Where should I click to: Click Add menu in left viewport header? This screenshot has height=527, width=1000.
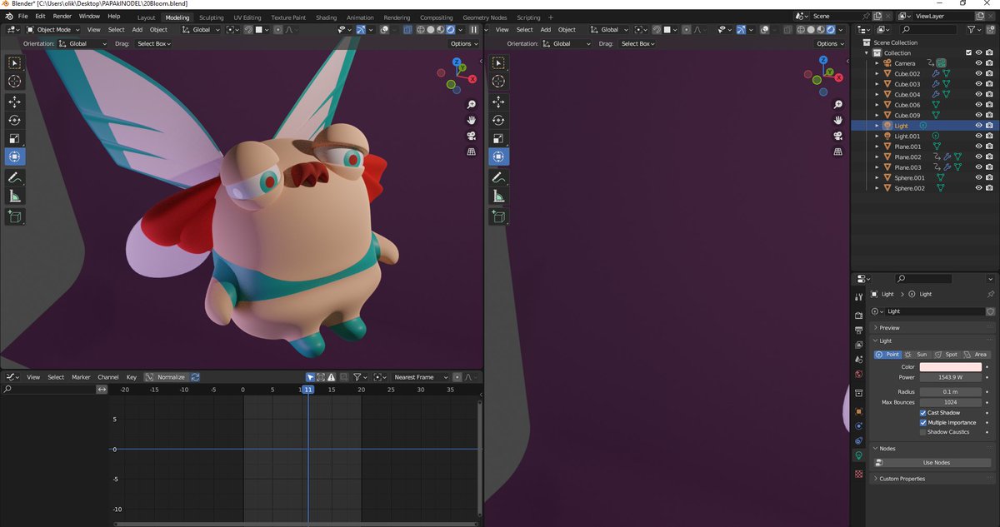click(137, 30)
